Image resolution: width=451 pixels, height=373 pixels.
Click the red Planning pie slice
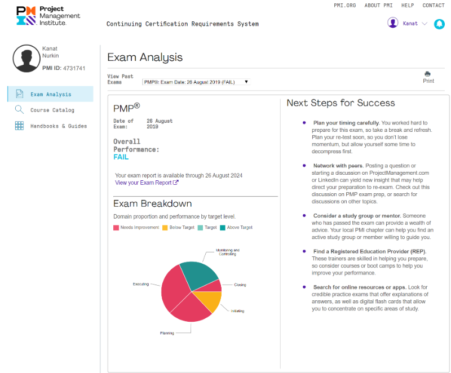tap(191, 309)
